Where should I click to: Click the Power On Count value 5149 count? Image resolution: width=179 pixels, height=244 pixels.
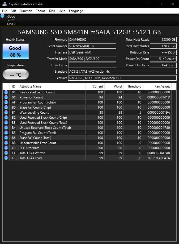point(163,59)
